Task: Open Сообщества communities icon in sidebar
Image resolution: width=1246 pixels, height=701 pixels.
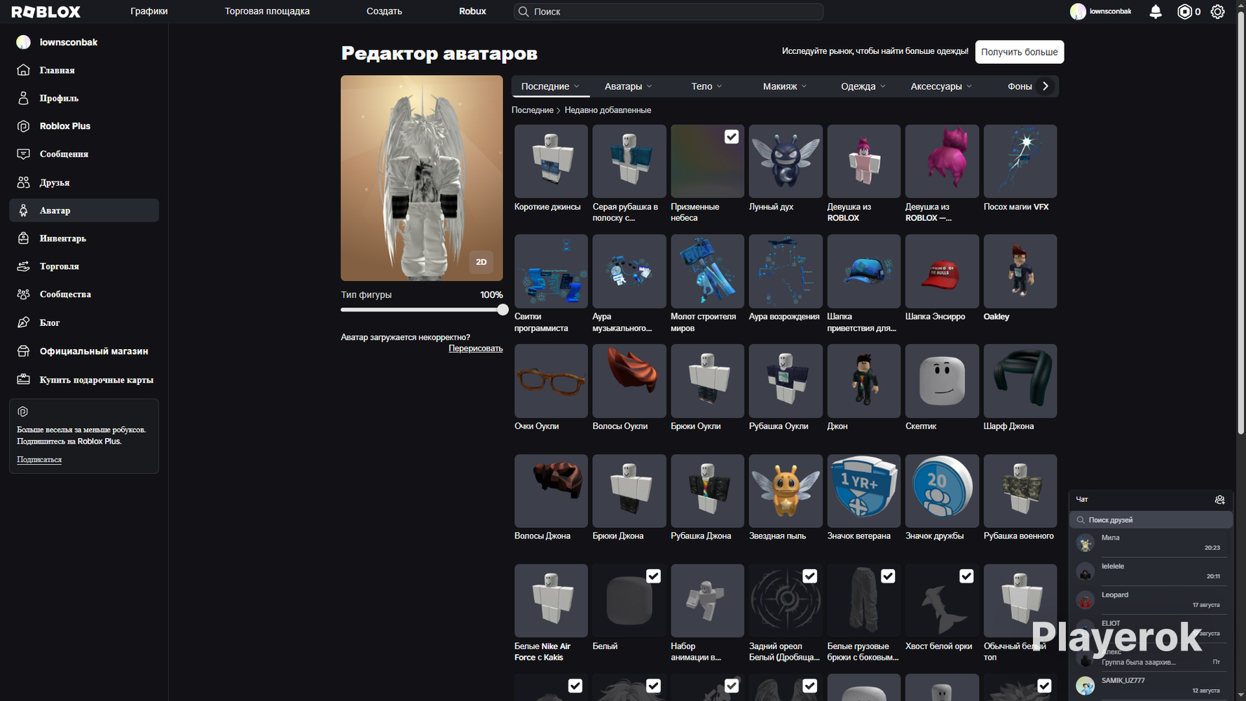Action: point(23,294)
